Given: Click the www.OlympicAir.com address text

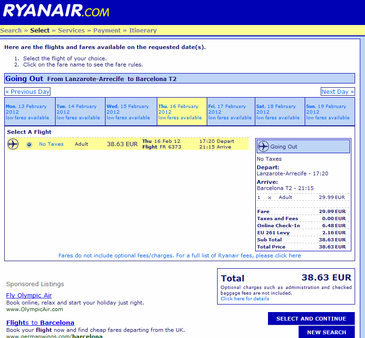Looking at the screenshot, I should pos(34,309).
